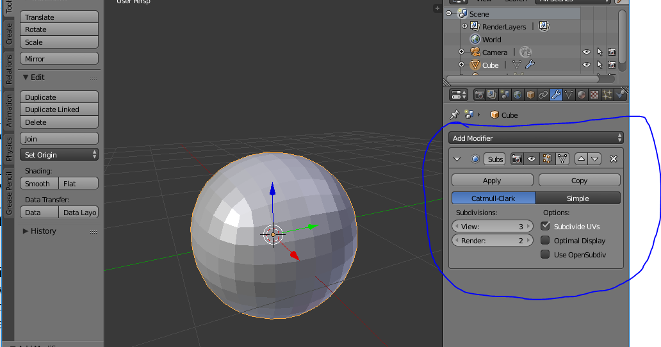Toggle Camera renderability icon in outliner

pyautogui.click(x=612, y=52)
